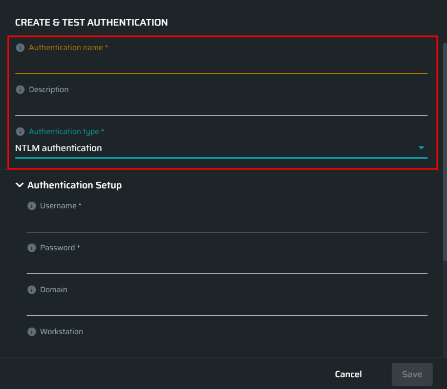Screen dimensions: 447x389
Task: Focus the Domain input field
Action: (x=227, y=307)
